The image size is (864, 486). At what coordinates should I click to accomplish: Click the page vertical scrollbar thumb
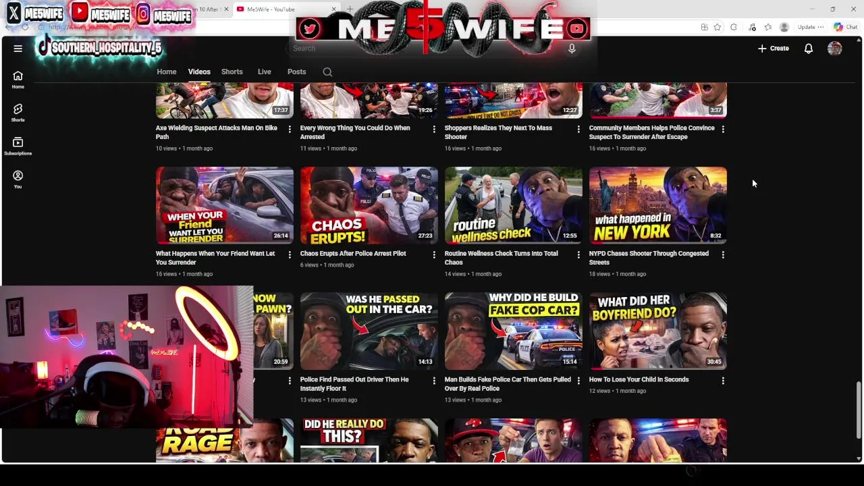(859, 410)
